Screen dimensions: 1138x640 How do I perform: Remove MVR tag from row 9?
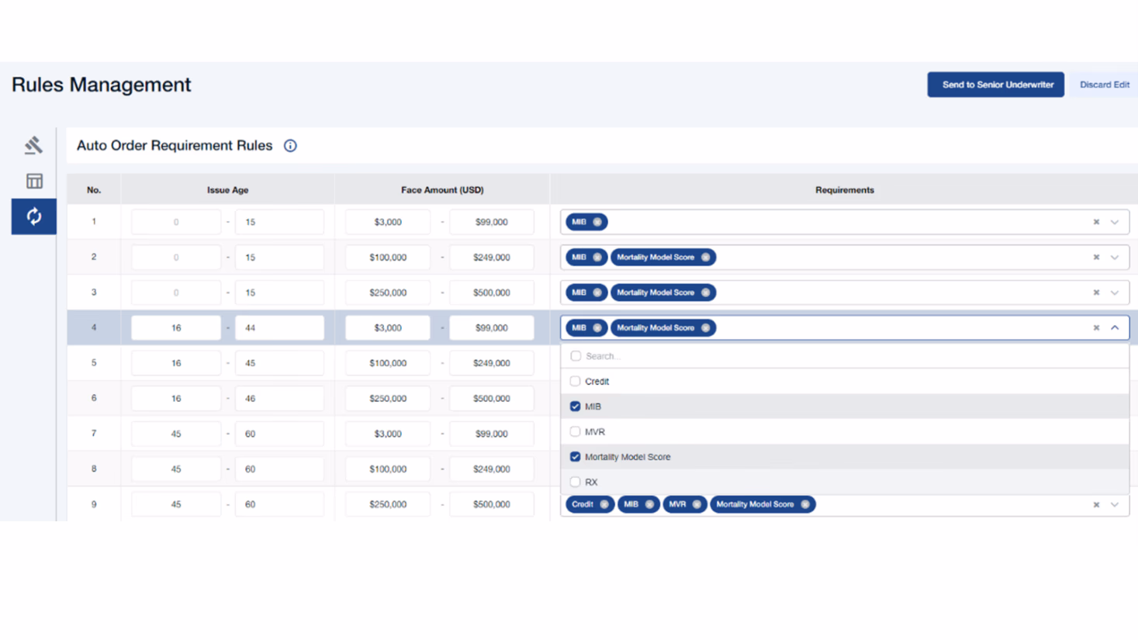pos(697,504)
